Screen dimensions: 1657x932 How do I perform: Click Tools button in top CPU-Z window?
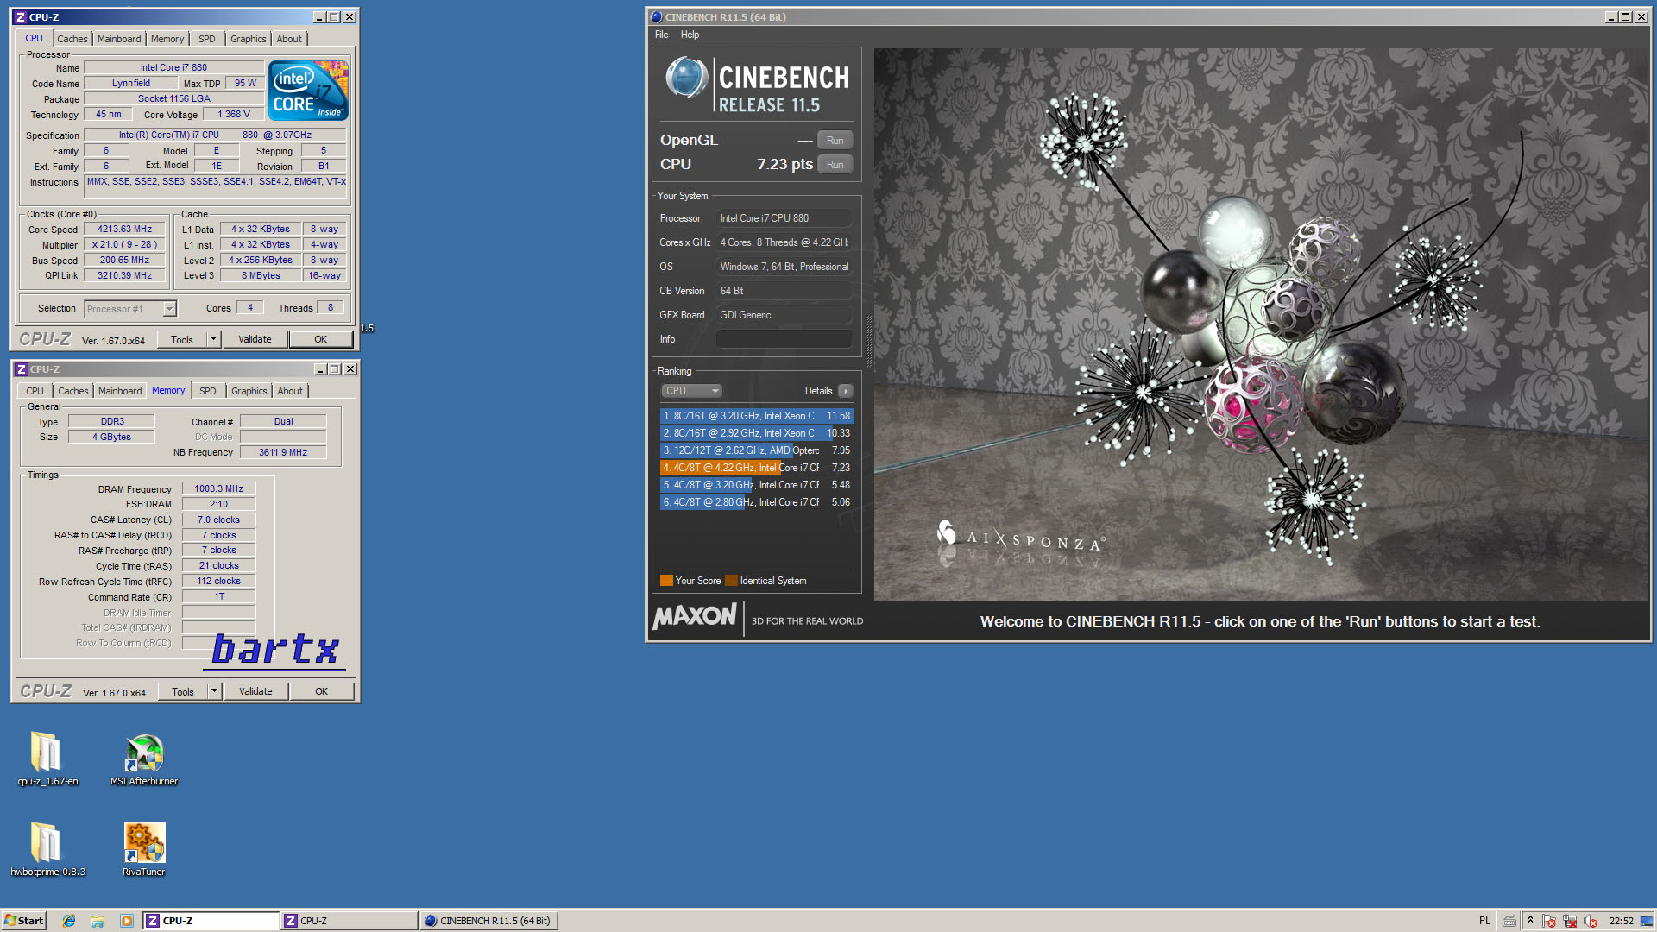(182, 340)
